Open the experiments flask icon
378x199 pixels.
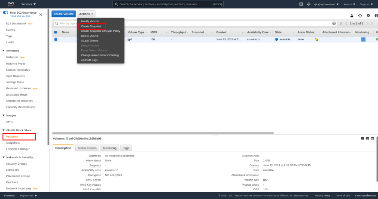(x=352, y=15)
